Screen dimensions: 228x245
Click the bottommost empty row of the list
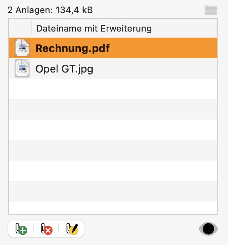click(x=113, y=208)
